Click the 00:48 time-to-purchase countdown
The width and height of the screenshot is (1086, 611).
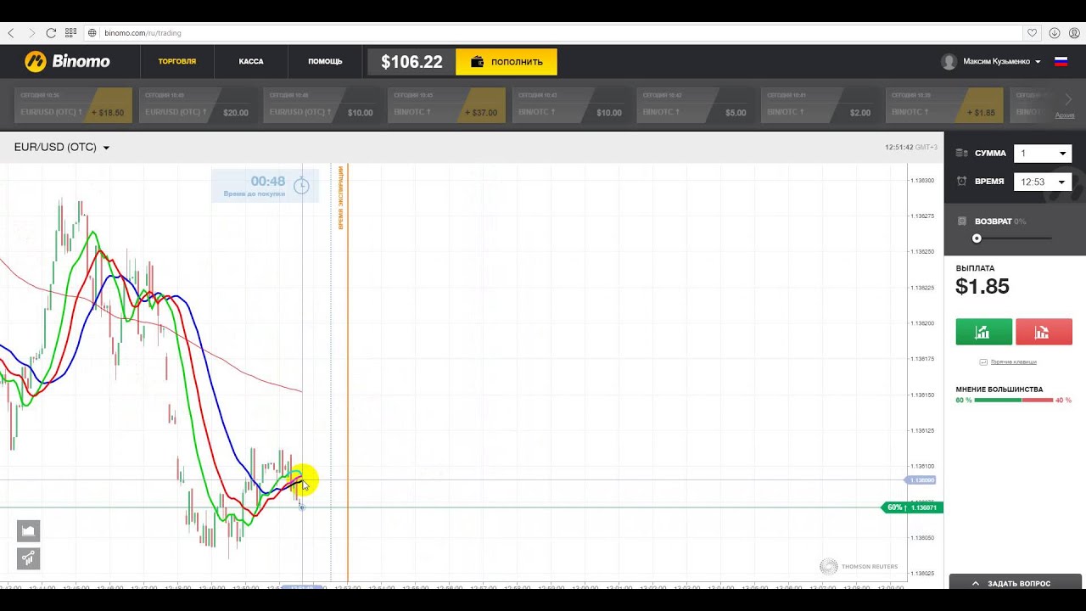[268, 182]
